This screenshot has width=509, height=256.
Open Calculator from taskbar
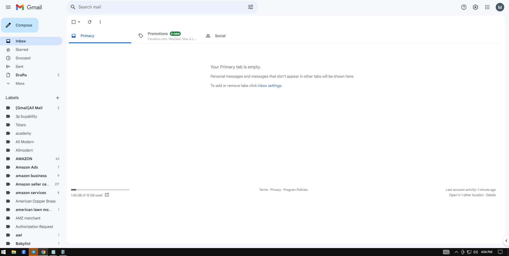pos(63,252)
